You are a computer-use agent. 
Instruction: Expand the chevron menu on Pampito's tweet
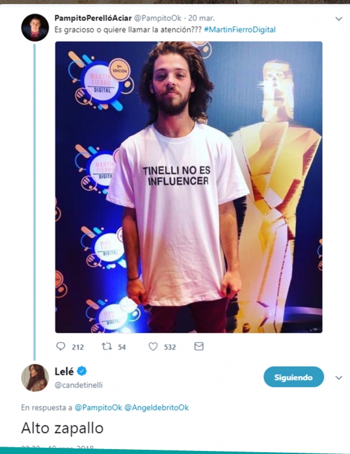pos(339,19)
